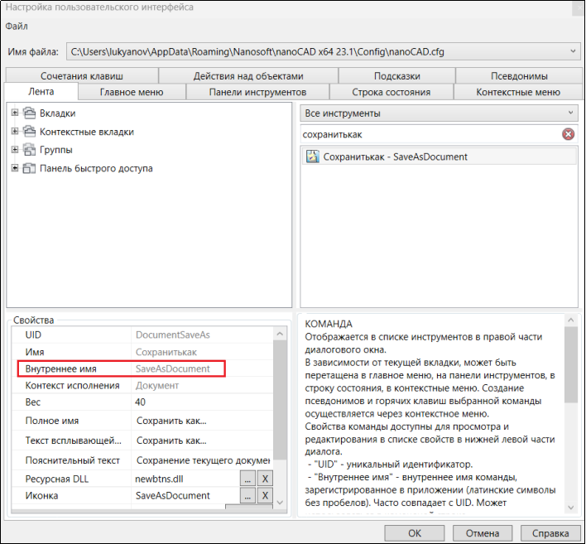Click the КОМАНДА heading in description
Screen dimensions: 586x544
click(x=329, y=324)
